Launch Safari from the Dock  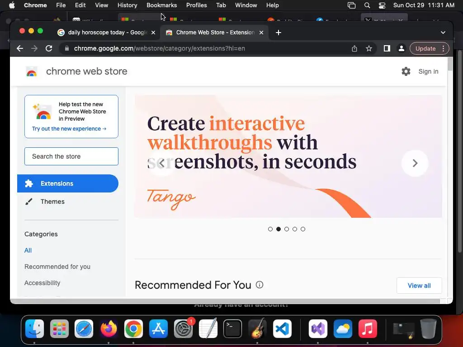click(84, 329)
